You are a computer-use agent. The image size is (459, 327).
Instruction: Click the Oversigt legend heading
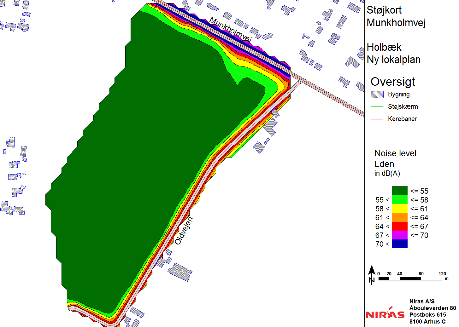pos(393,82)
